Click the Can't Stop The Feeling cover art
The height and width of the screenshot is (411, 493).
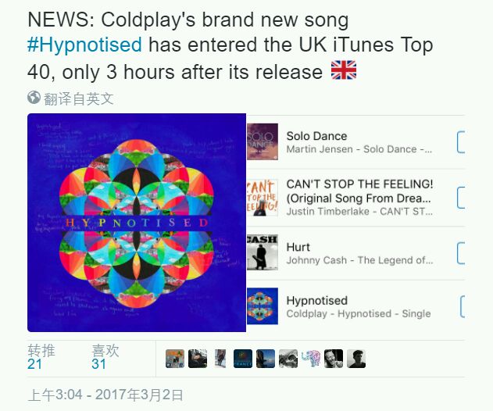[263, 198]
